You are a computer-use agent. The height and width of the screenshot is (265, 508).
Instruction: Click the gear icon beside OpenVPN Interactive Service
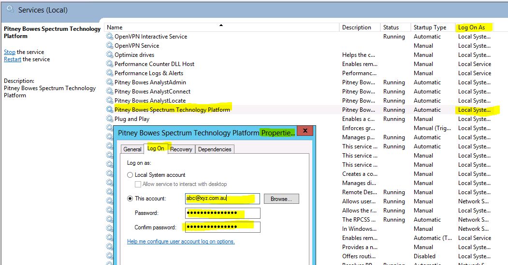tap(110, 37)
